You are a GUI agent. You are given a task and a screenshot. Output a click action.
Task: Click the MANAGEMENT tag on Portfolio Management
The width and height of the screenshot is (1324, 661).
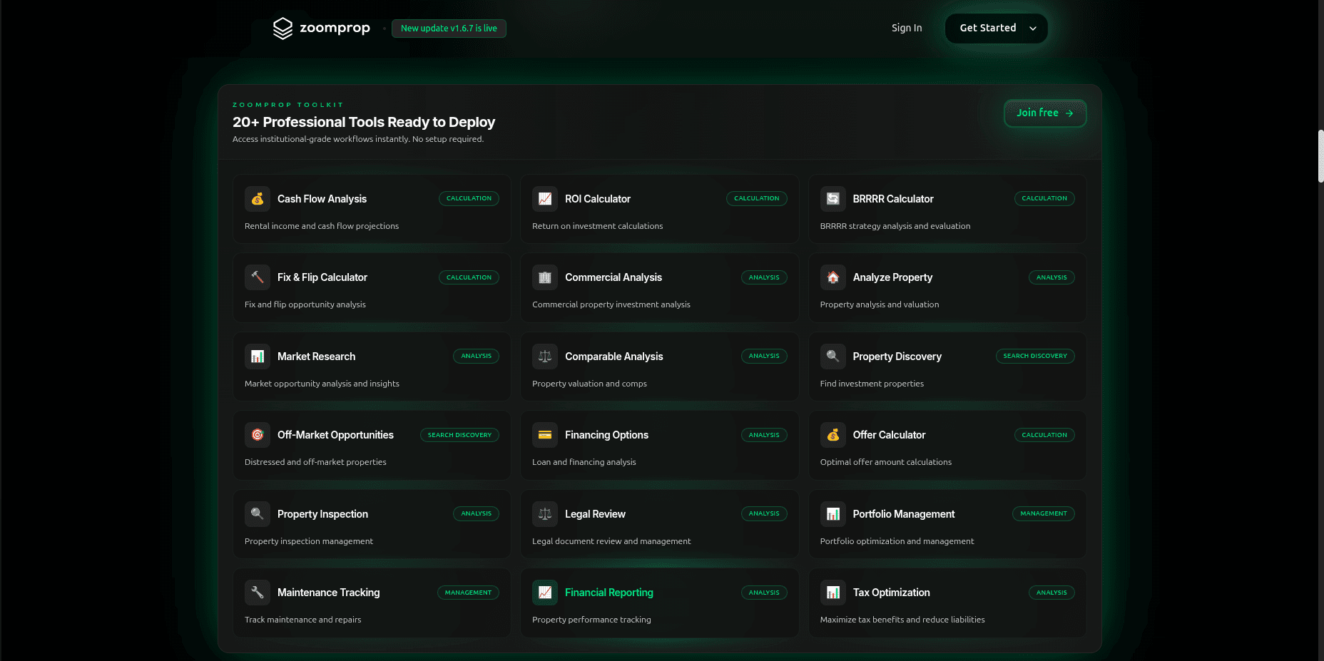[x=1044, y=513]
